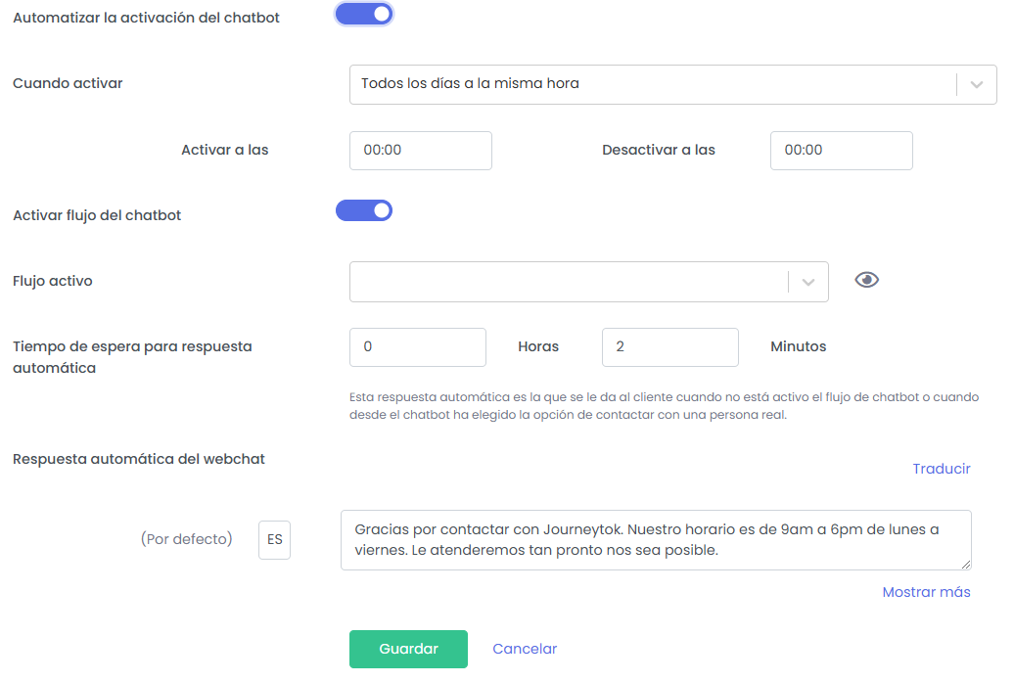1014x682 pixels.
Task: Disable 'Automatizar la activación del chatbot' switch
Action: [364, 14]
